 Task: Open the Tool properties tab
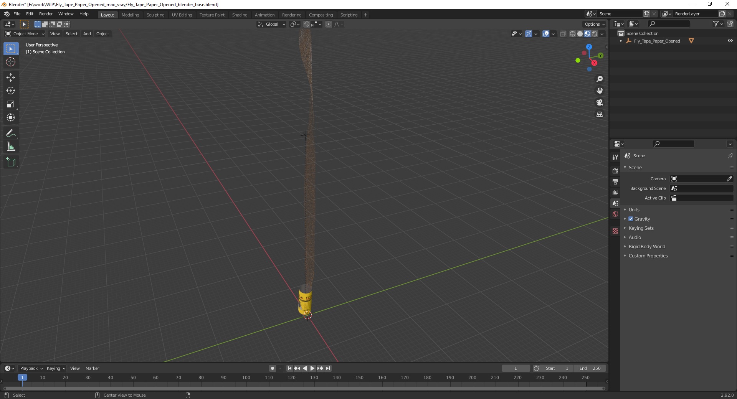pos(615,157)
